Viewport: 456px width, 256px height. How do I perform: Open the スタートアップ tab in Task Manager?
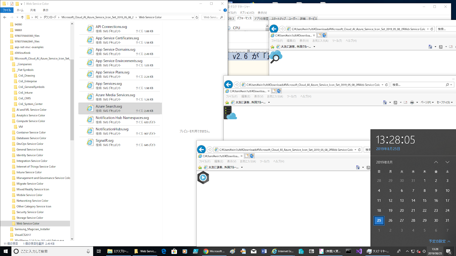pyautogui.click(x=278, y=18)
